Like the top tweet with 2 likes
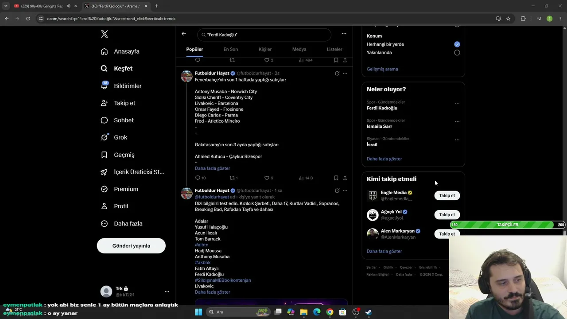Viewport: 567px width, 319px height. click(268, 60)
